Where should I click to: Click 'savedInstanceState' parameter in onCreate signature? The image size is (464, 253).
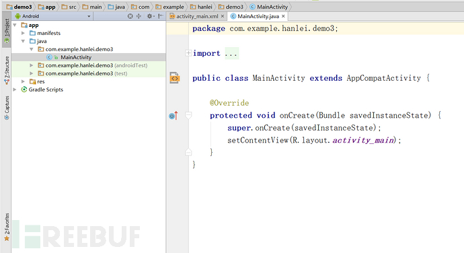[x=389, y=115]
